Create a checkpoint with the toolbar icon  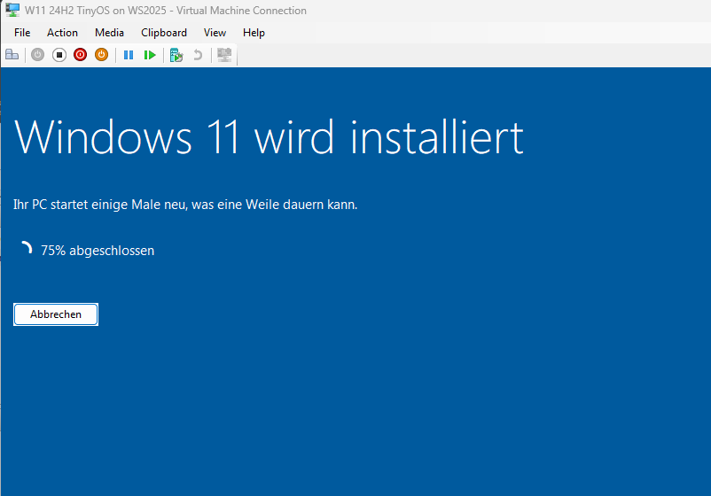[176, 55]
